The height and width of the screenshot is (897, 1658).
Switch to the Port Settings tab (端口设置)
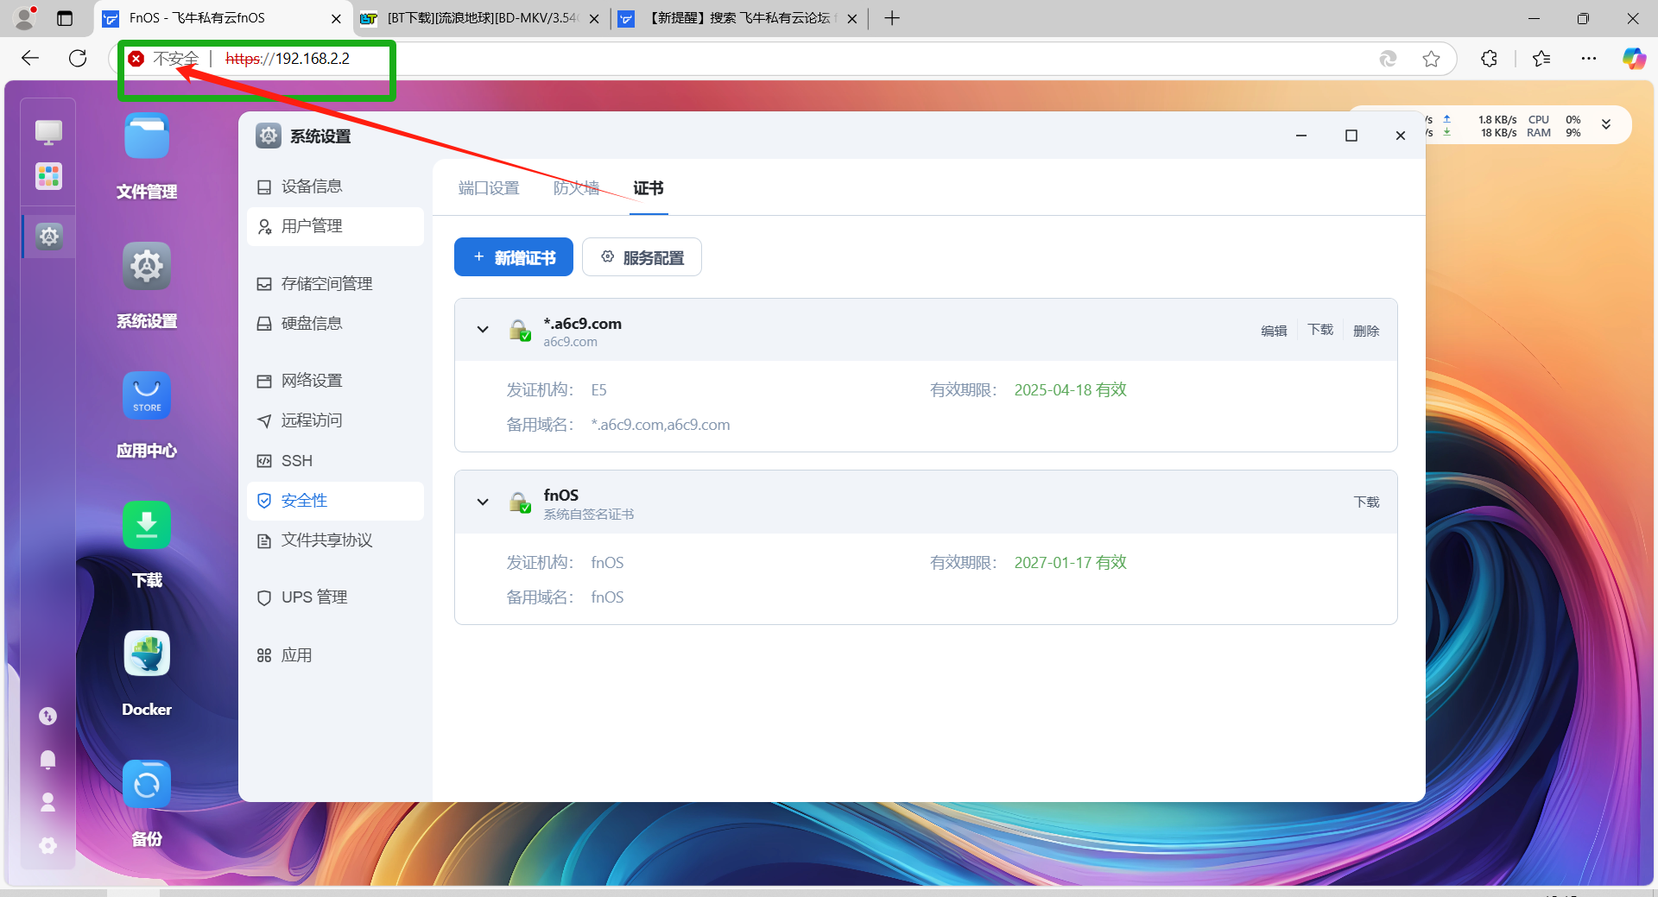[489, 188]
